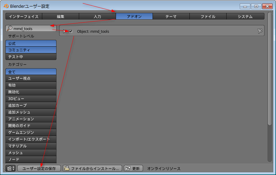Viewport: 276px width, 175px height.
Task: Select the 全て category
Action: pos(31,72)
